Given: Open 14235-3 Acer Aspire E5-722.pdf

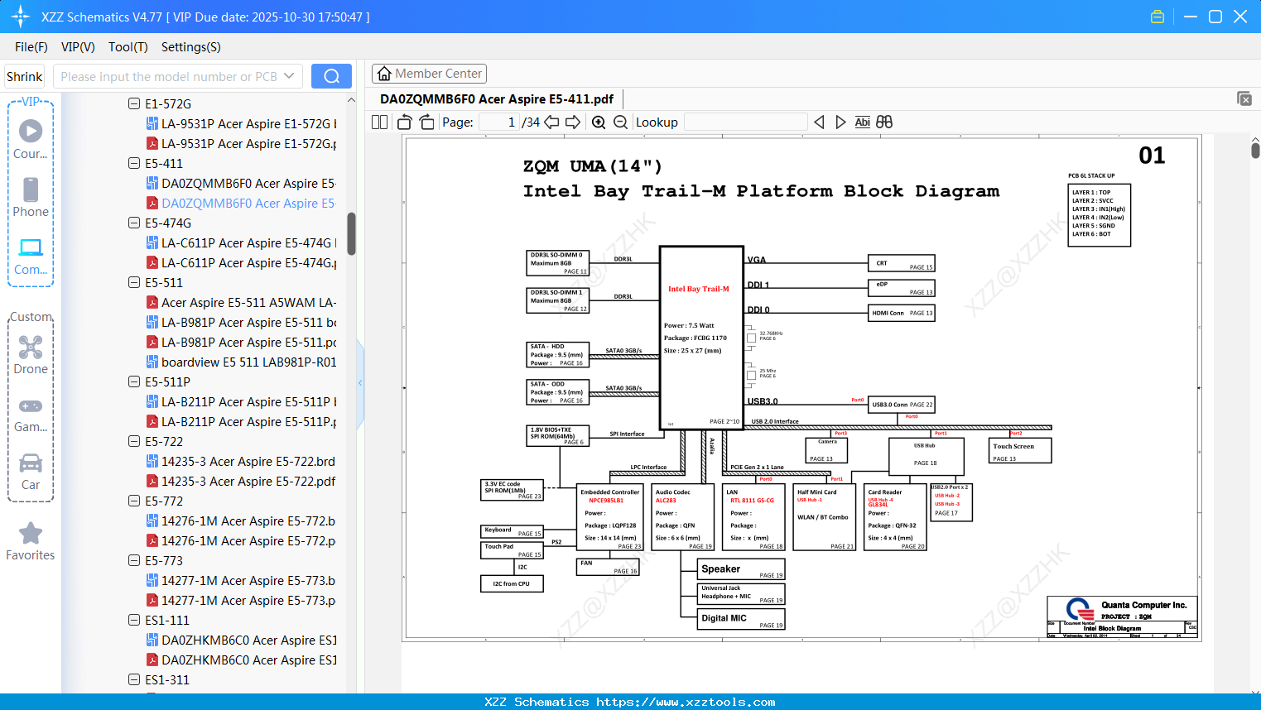Looking at the screenshot, I should 241,481.
